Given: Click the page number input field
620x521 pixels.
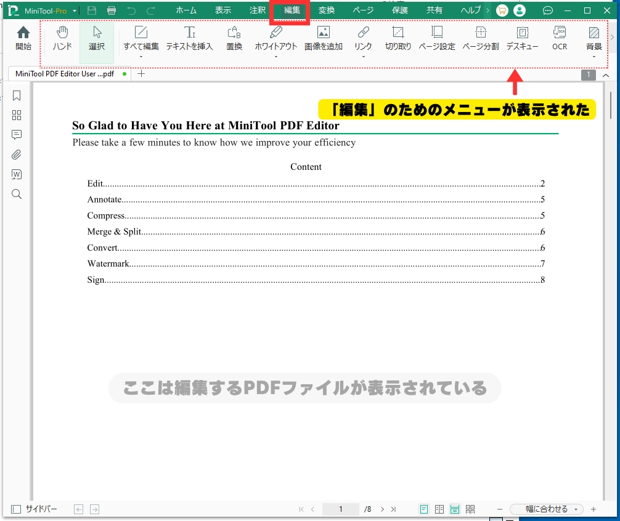Looking at the screenshot, I should click(340, 509).
